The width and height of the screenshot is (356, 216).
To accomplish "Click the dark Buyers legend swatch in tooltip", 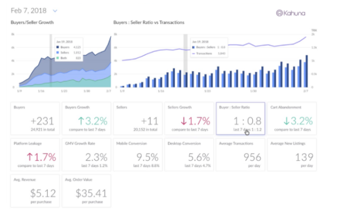I will coord(58,47).
